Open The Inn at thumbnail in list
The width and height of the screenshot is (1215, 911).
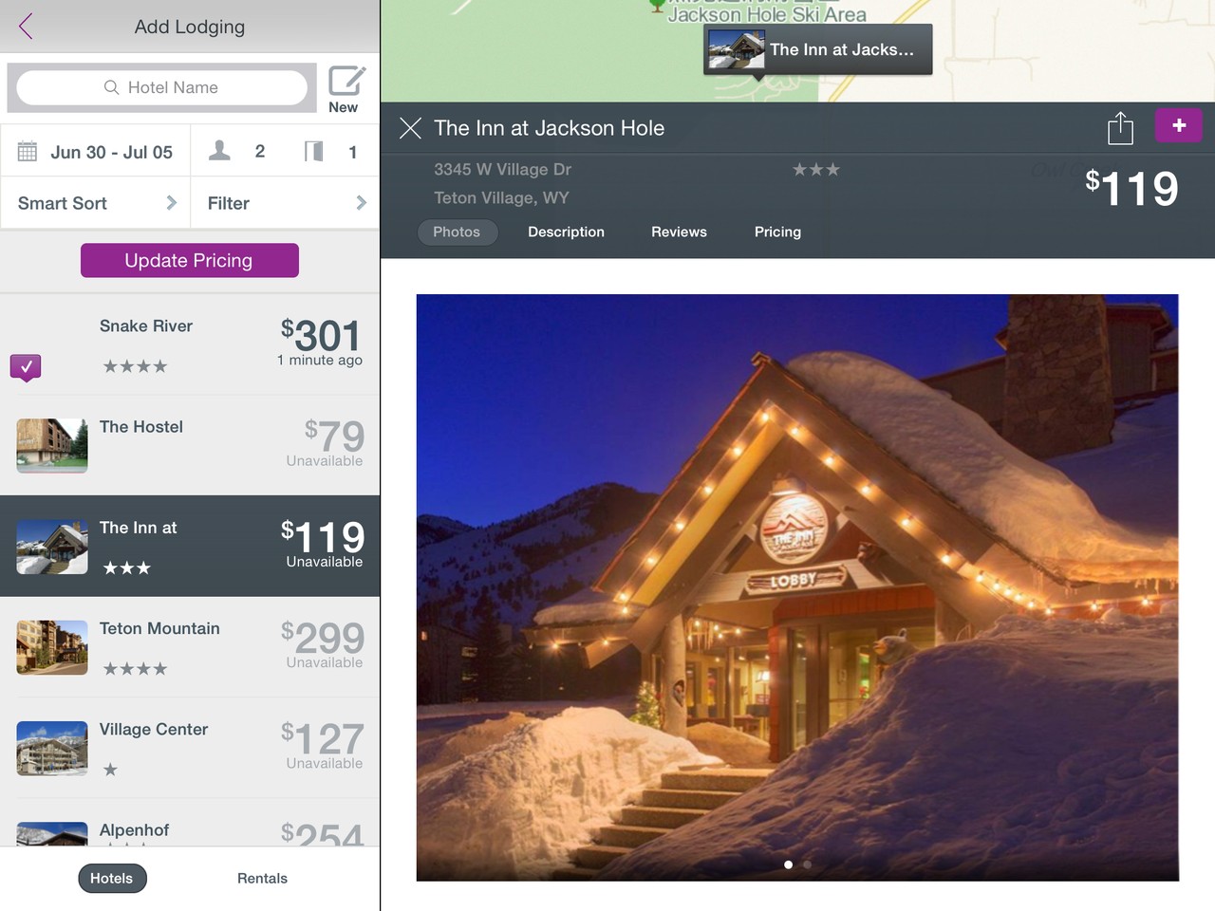pyautogui.click(x=52, y=547)
